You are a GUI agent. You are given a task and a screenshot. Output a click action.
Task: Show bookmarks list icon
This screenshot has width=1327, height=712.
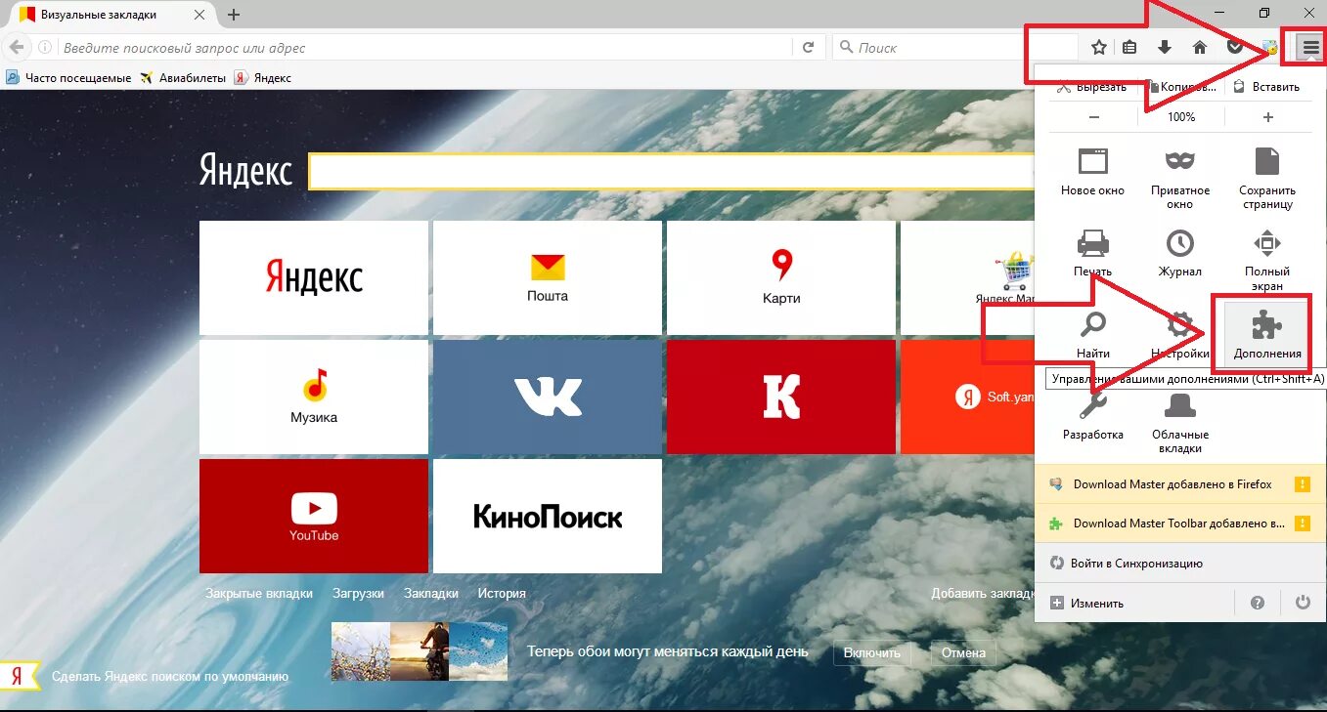click(x=1129, y=47)
